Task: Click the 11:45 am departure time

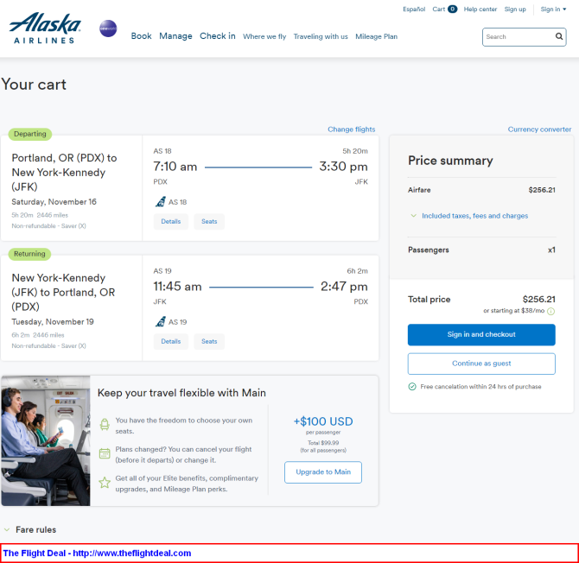Action: point(177,287)
